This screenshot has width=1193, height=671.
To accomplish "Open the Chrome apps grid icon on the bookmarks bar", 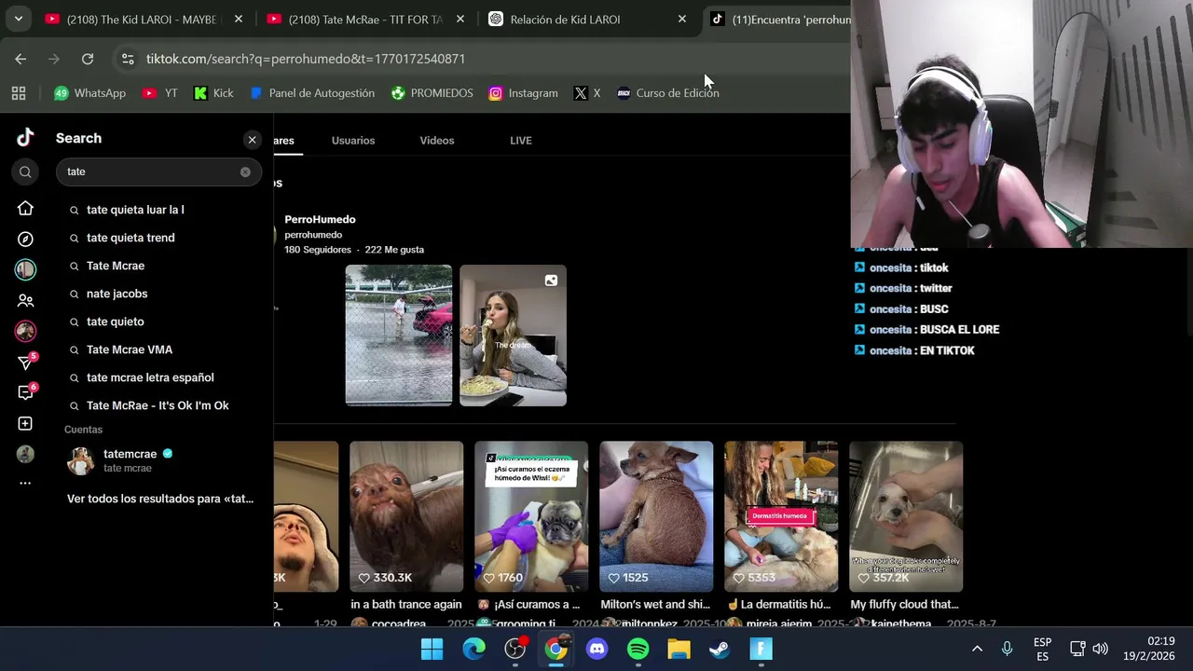I will (x=19, y=93).
